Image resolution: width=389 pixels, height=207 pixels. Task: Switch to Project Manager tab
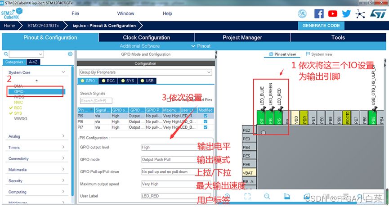242,37
